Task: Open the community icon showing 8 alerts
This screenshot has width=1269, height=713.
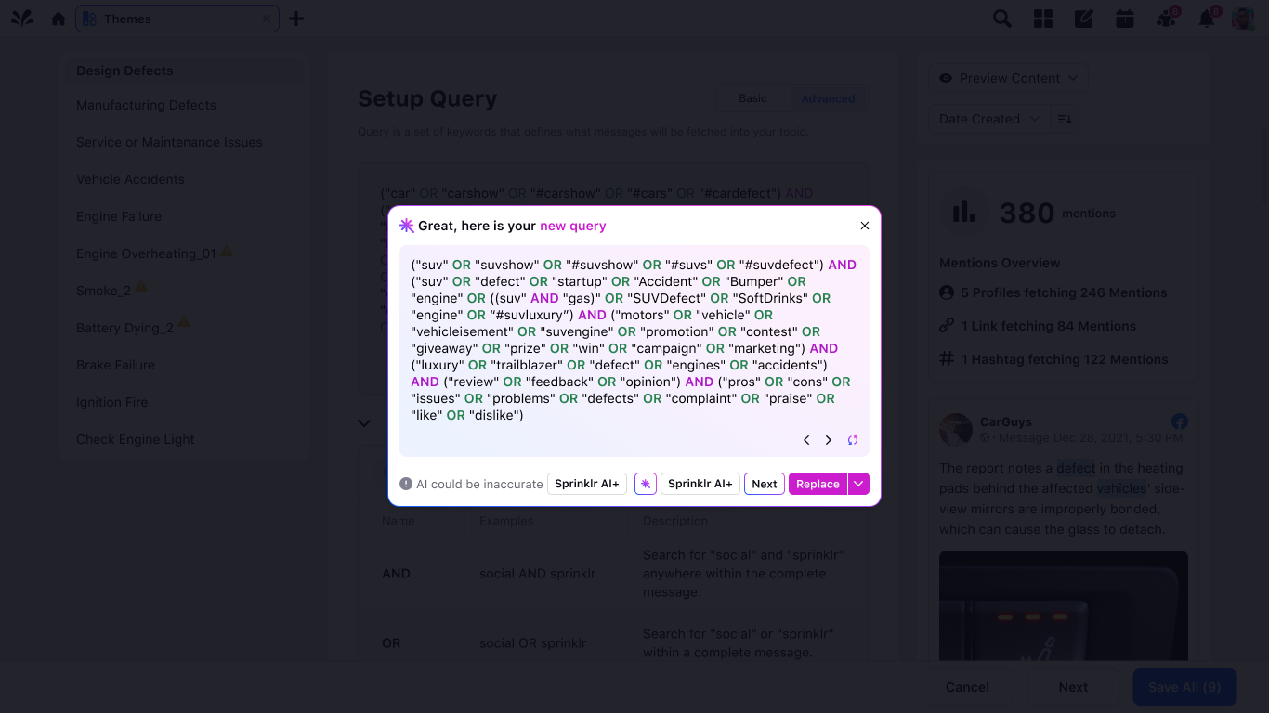Action: pos(1165,18)
